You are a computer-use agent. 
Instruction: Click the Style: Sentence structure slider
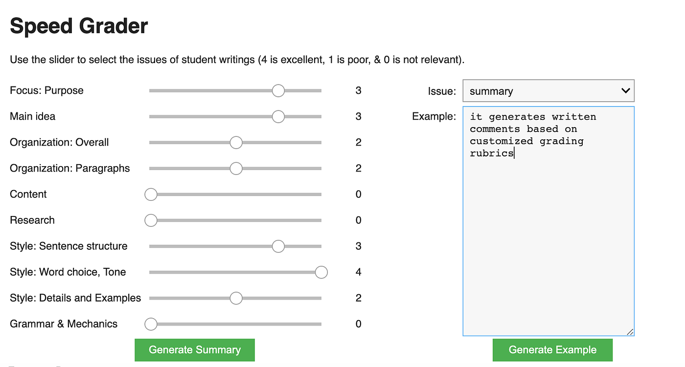coord(278,246)
